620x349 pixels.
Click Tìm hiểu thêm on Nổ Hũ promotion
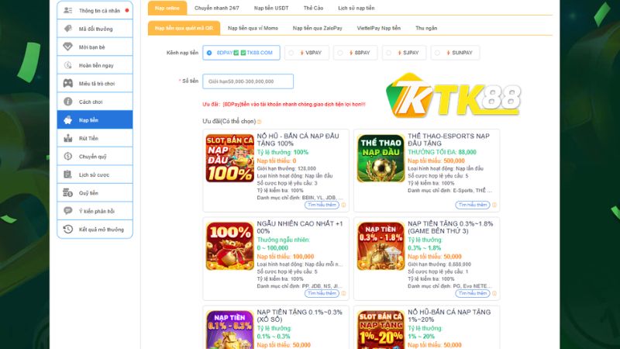tap(322, 205)
